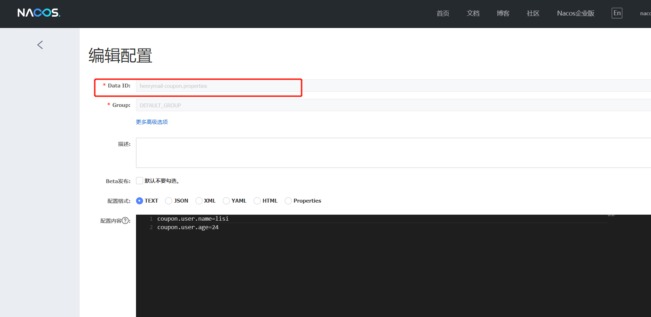Click the back arrow icon
The image size is (651, 317).
40,45
